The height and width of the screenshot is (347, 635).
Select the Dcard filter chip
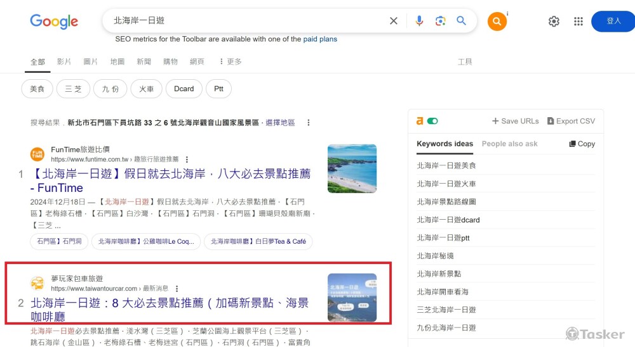[x=184, y=89]
